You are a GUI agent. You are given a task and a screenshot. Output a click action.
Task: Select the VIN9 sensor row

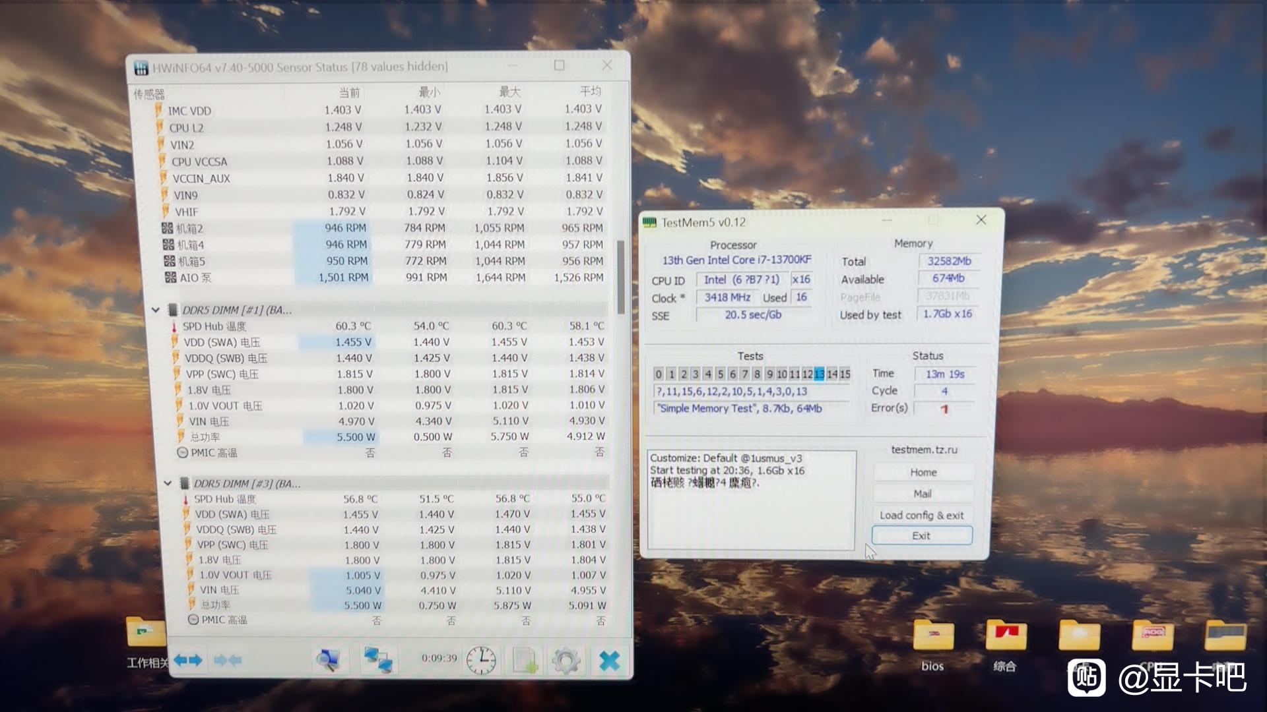pyautogui.click(x=383, y=195)
